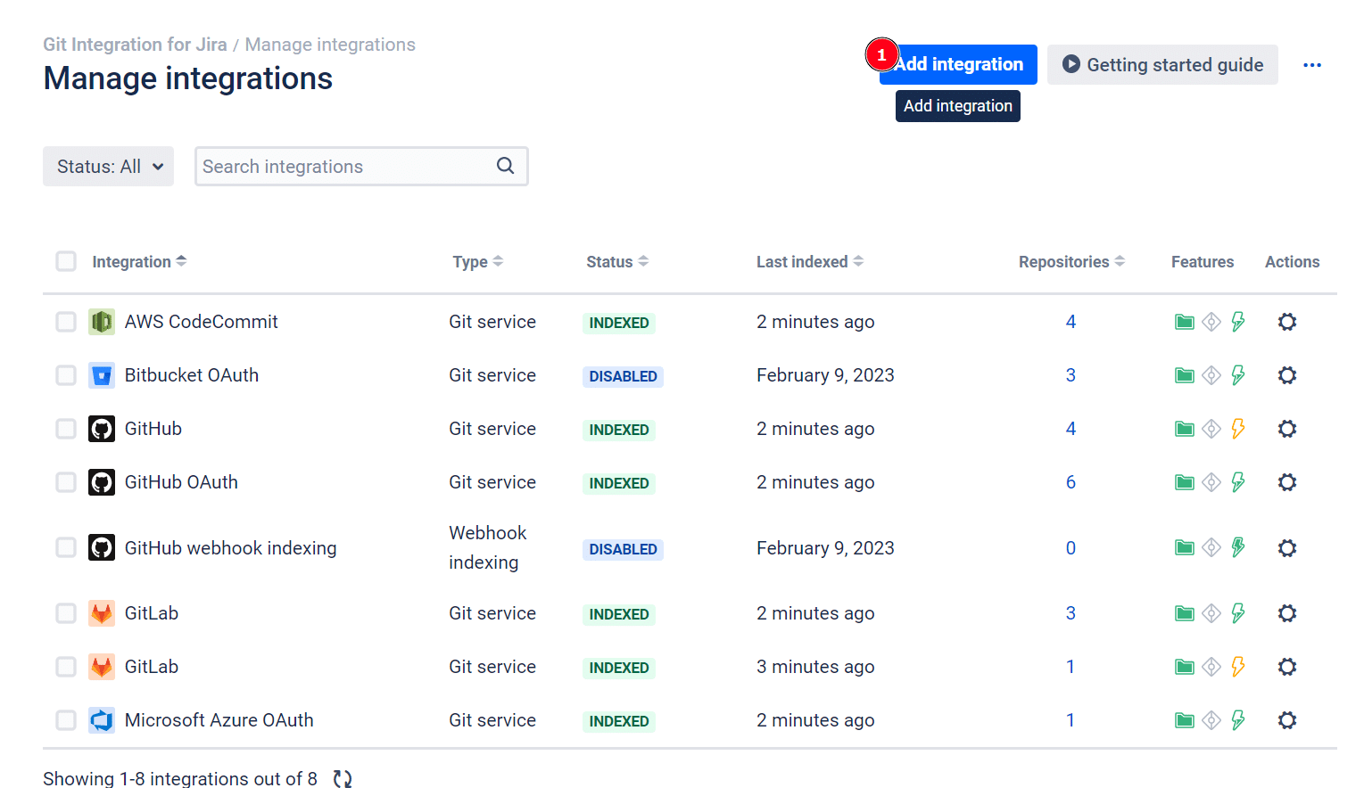Click the folder feature icon for GitHub OAuth
This screenshot has height=788, width=1364.
pyautogui.click(x=1185, y=482)
